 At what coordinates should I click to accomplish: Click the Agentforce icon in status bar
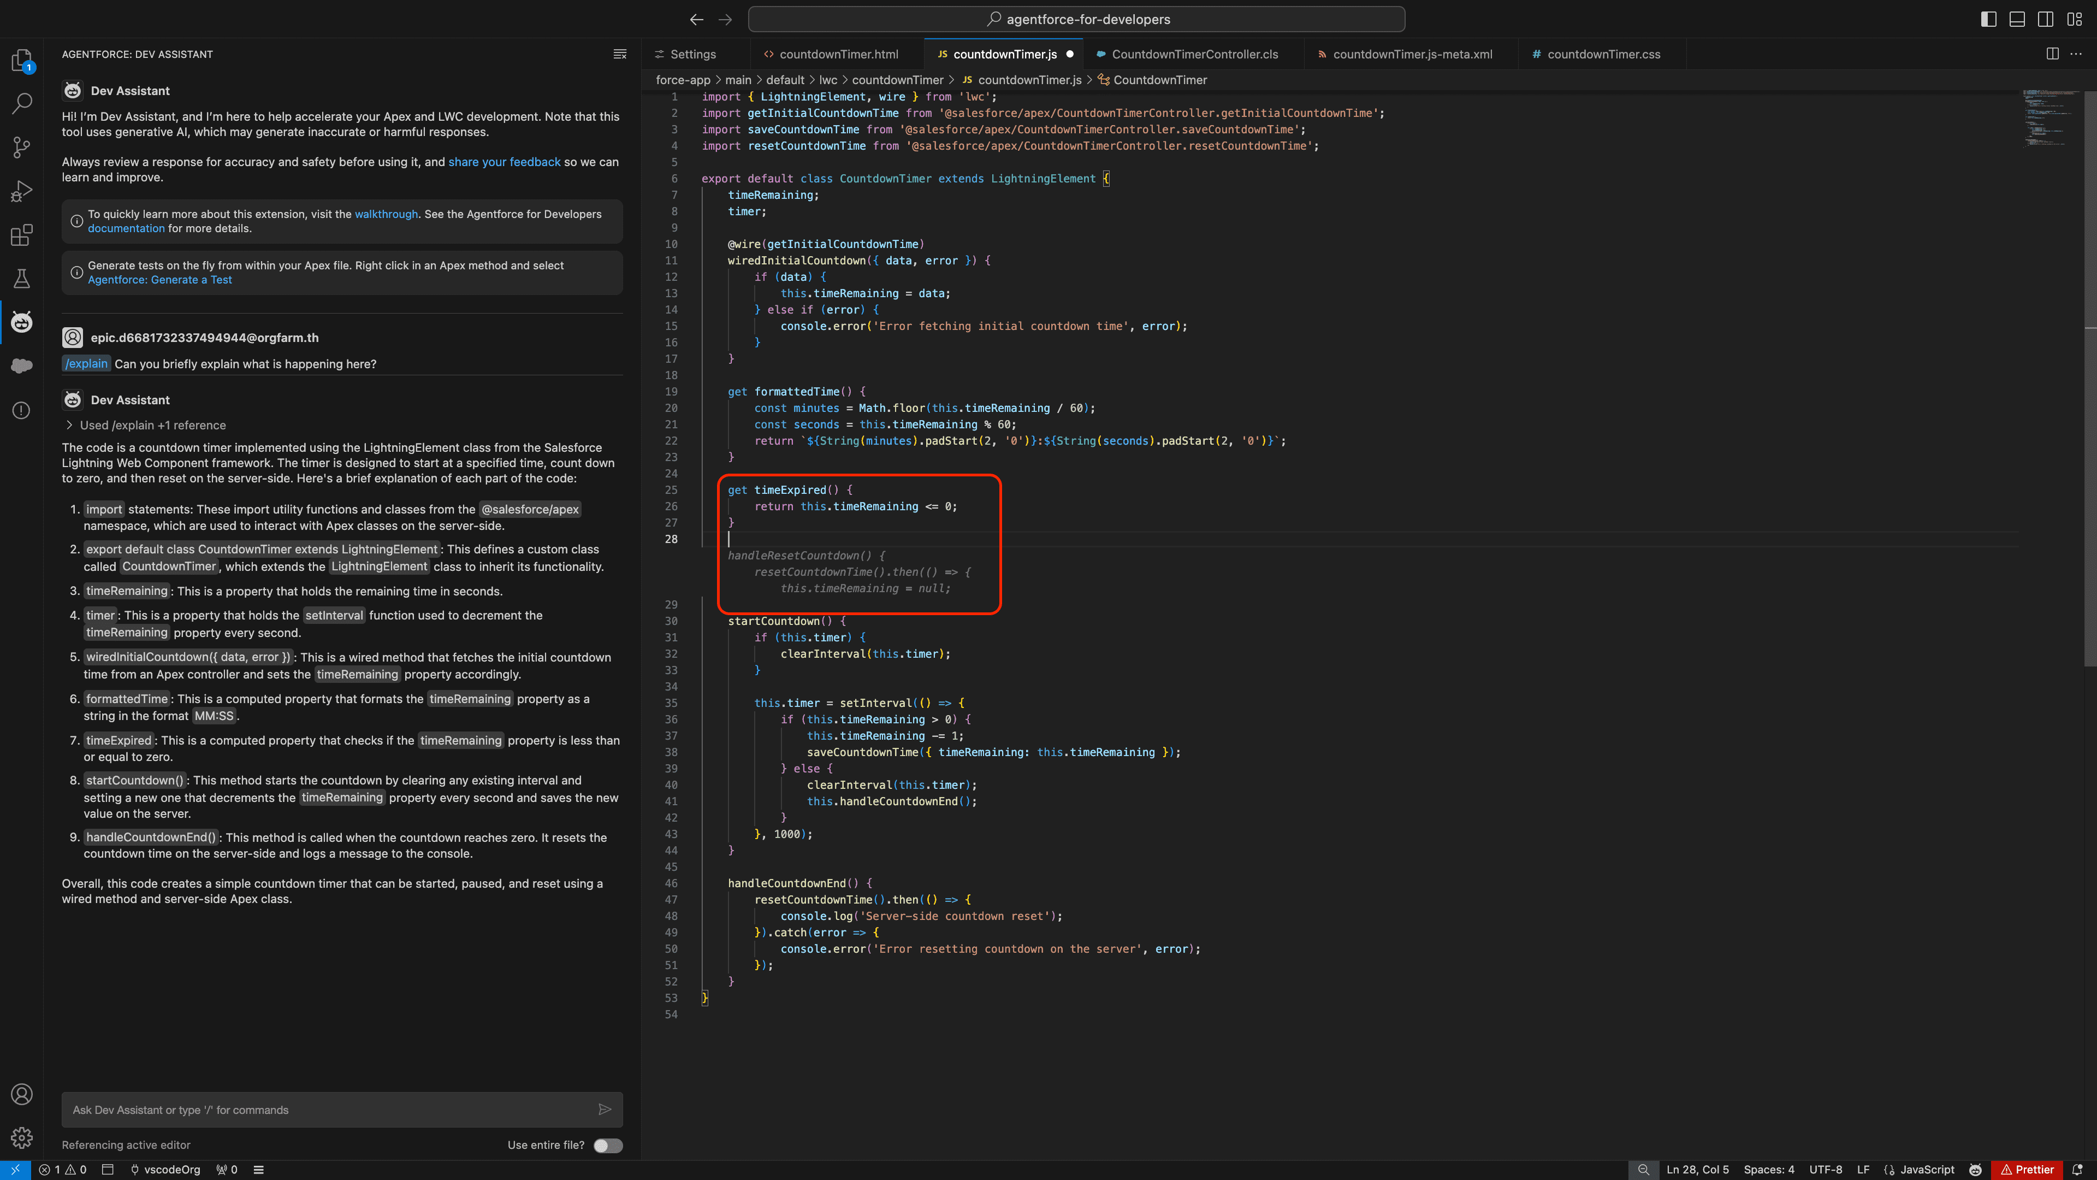(x=1975, y=1170)
